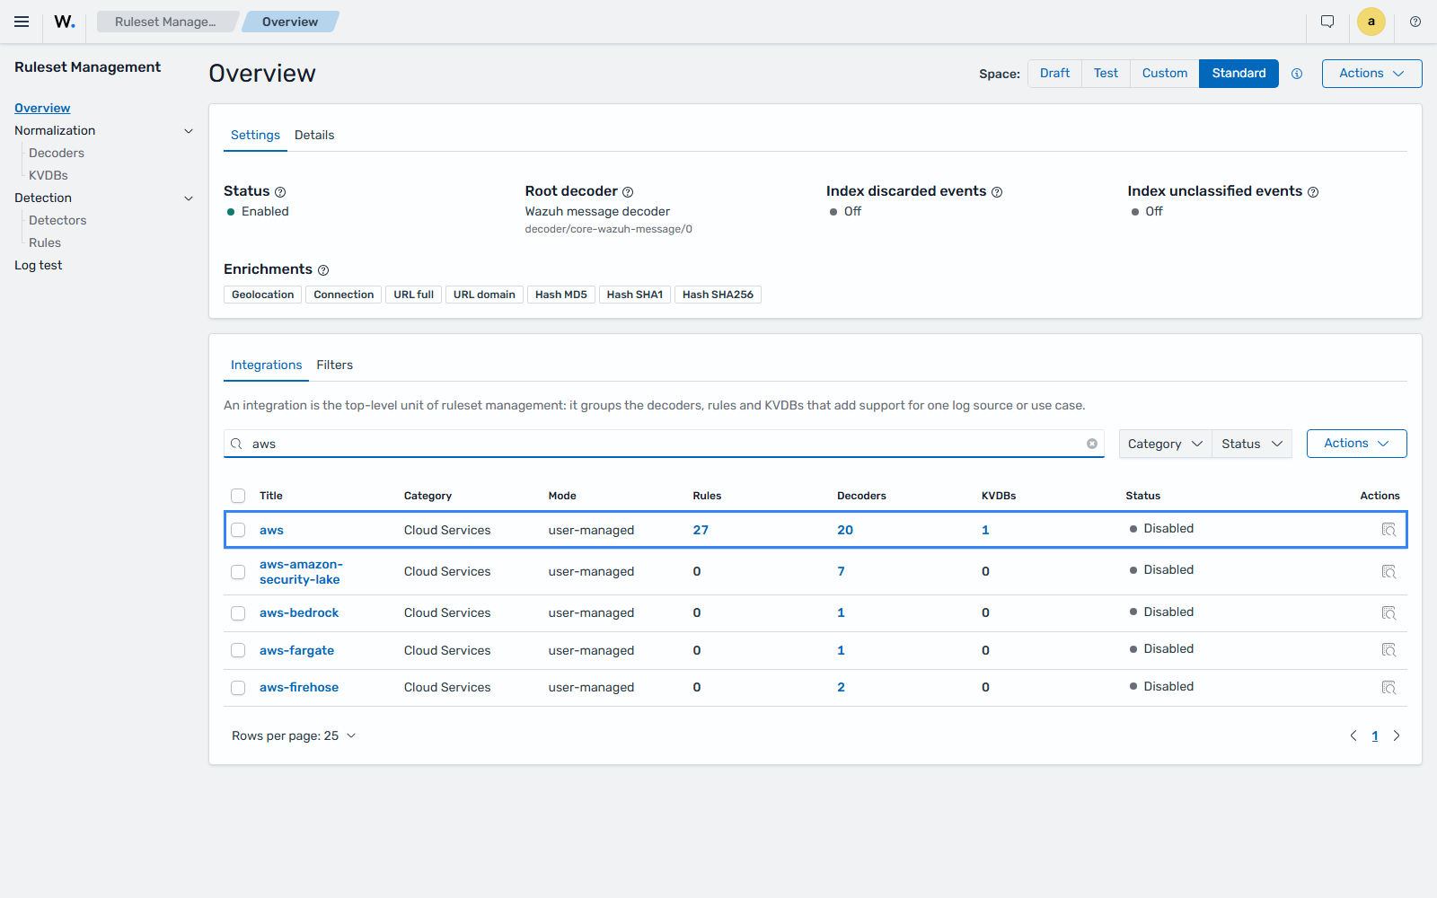The image size is (1437, 898).
Task: Open the help icon in header
Action: 1415,22
